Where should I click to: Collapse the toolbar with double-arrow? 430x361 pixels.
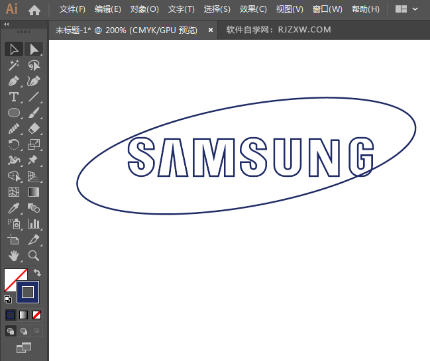7,24
